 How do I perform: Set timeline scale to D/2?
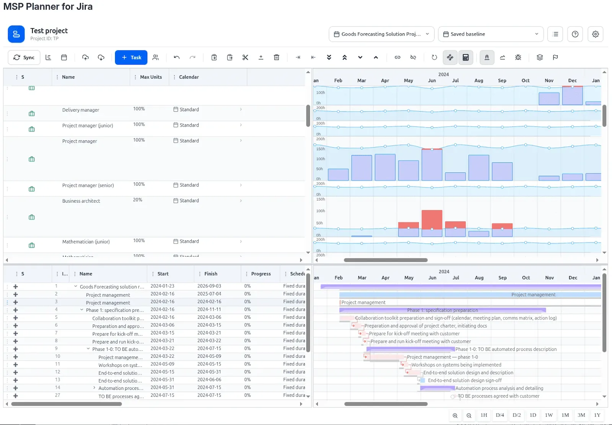(517, 415)
